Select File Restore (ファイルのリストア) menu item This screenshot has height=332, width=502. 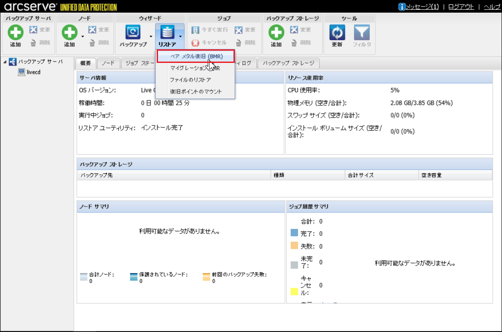tap(196, 80)
